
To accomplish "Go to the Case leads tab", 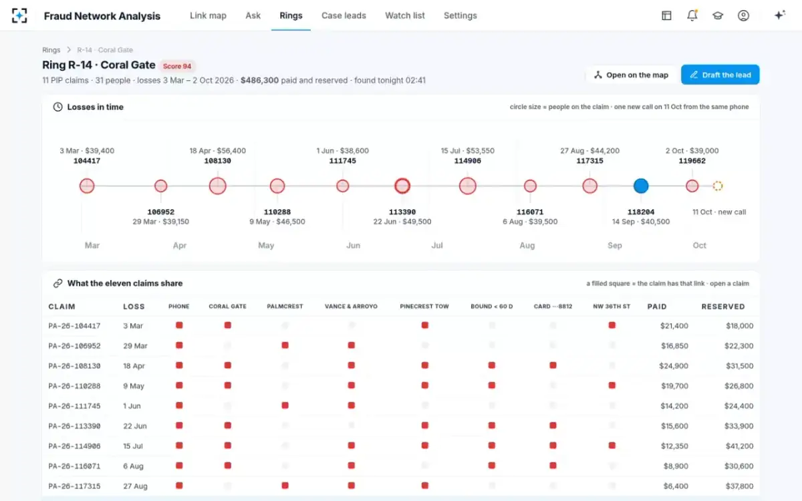I will coord(344,15).
